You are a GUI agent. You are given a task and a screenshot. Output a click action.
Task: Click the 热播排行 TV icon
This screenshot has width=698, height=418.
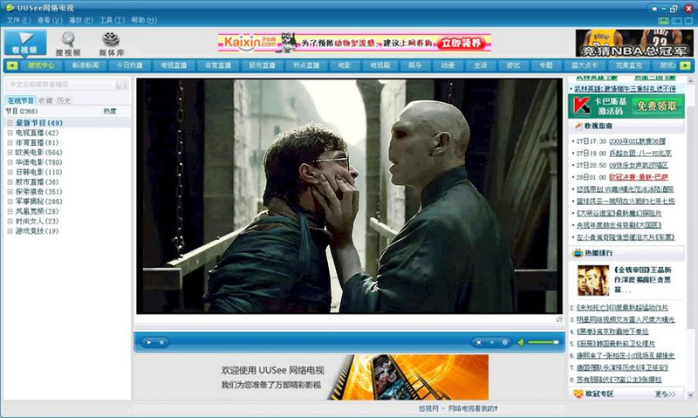(x=578, y=253)
